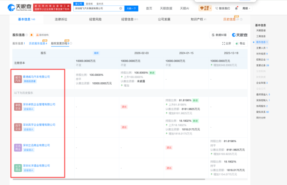Image resolution: width=287 pixels, height=185 pixels.
Task: Click the 增加5193.9225万元 value
Action: coord(225,154)
